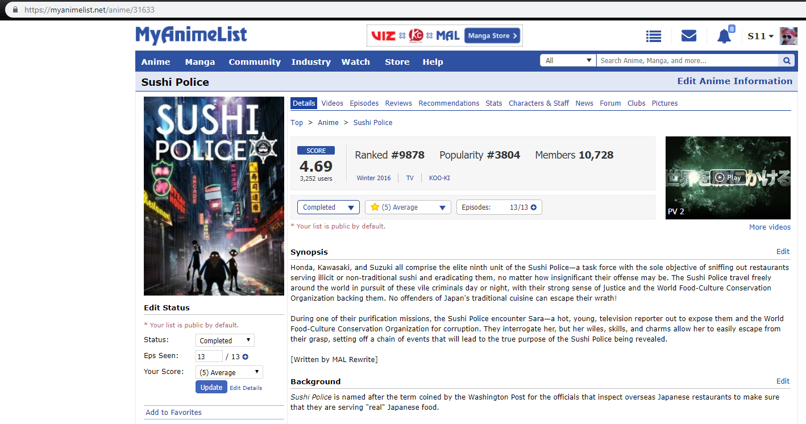
Task: Open messages envelope icon
Action: pos(688,36)
